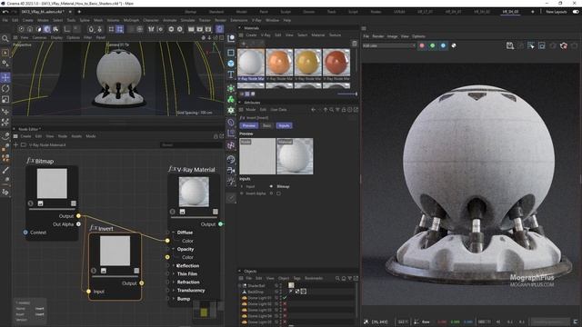Adjust the material thumbnail size slider
The height and width of the screenshot is (327, 582).
click(x=347, y=94)
